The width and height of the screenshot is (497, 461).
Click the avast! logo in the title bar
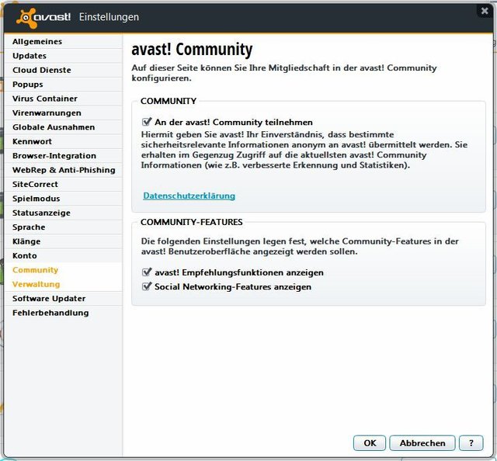pos(43,17)
